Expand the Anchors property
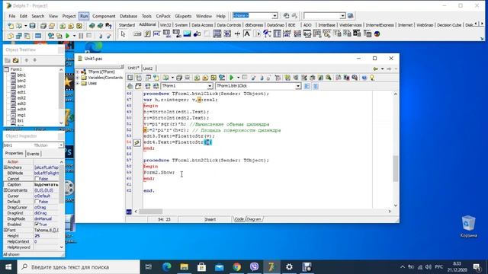The width and height of the screenshot is (488, 274). pyautogui.click(x=5, y=167)
